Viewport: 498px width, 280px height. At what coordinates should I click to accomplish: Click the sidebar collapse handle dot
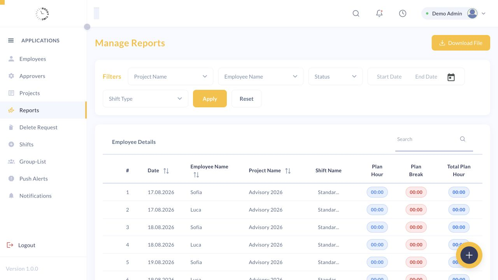coord(87,27)
